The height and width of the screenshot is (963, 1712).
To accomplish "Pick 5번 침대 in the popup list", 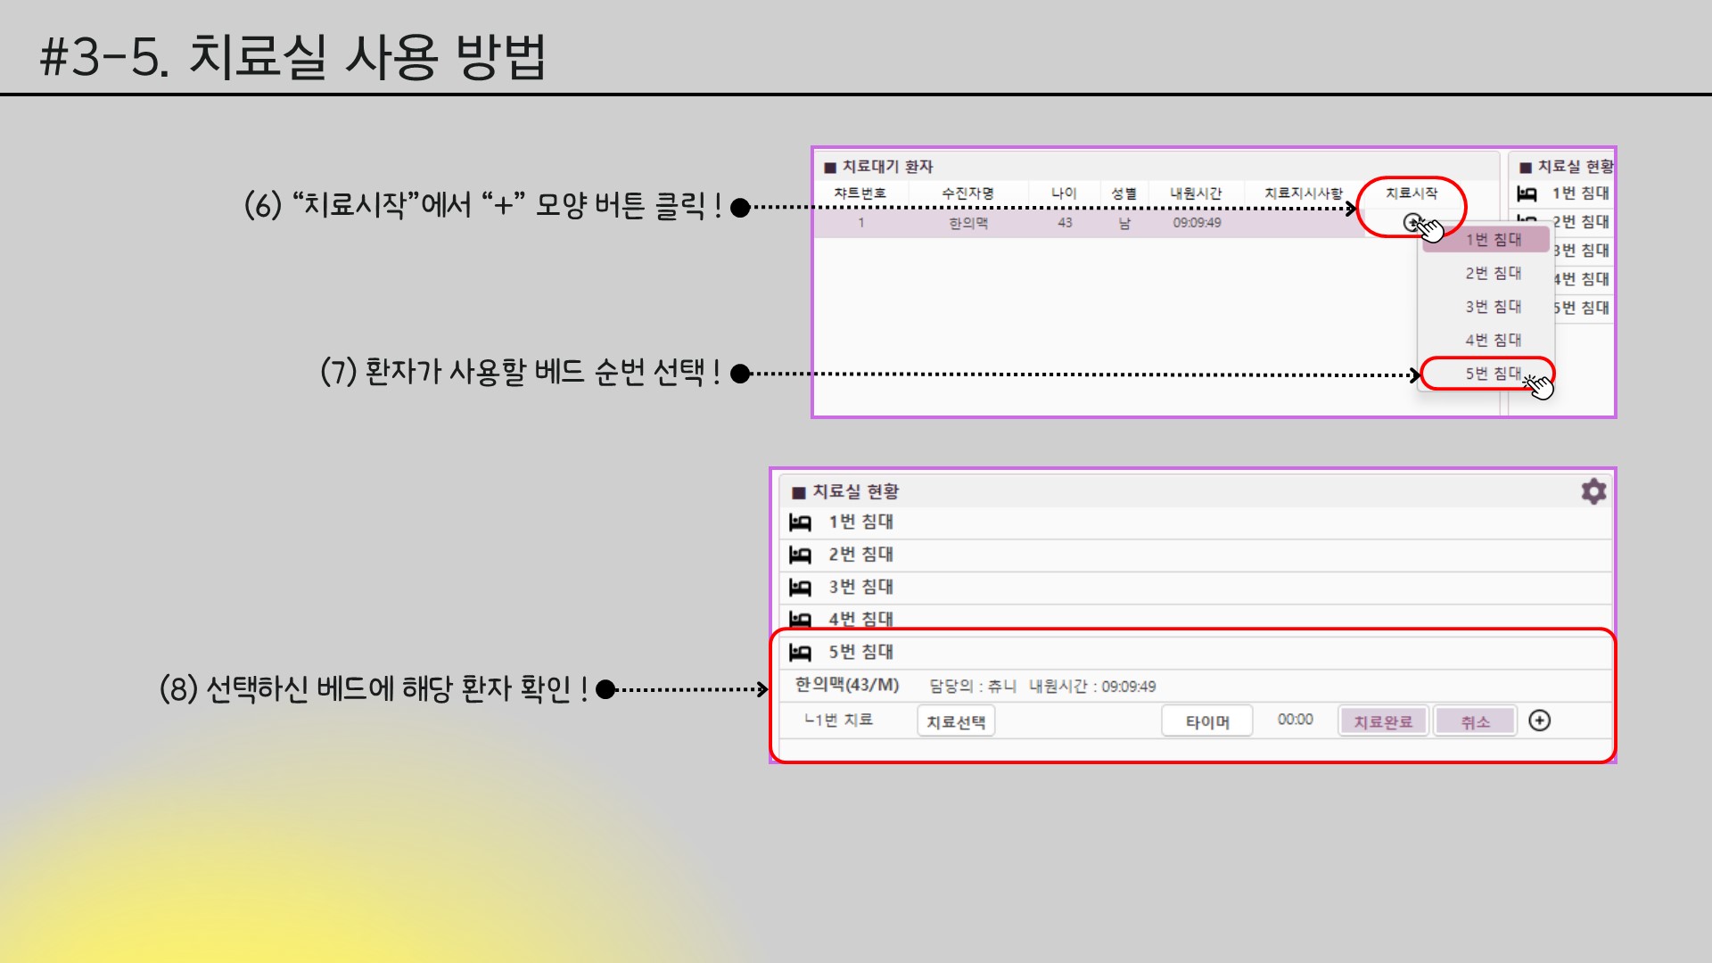I will click(1493, 374).
